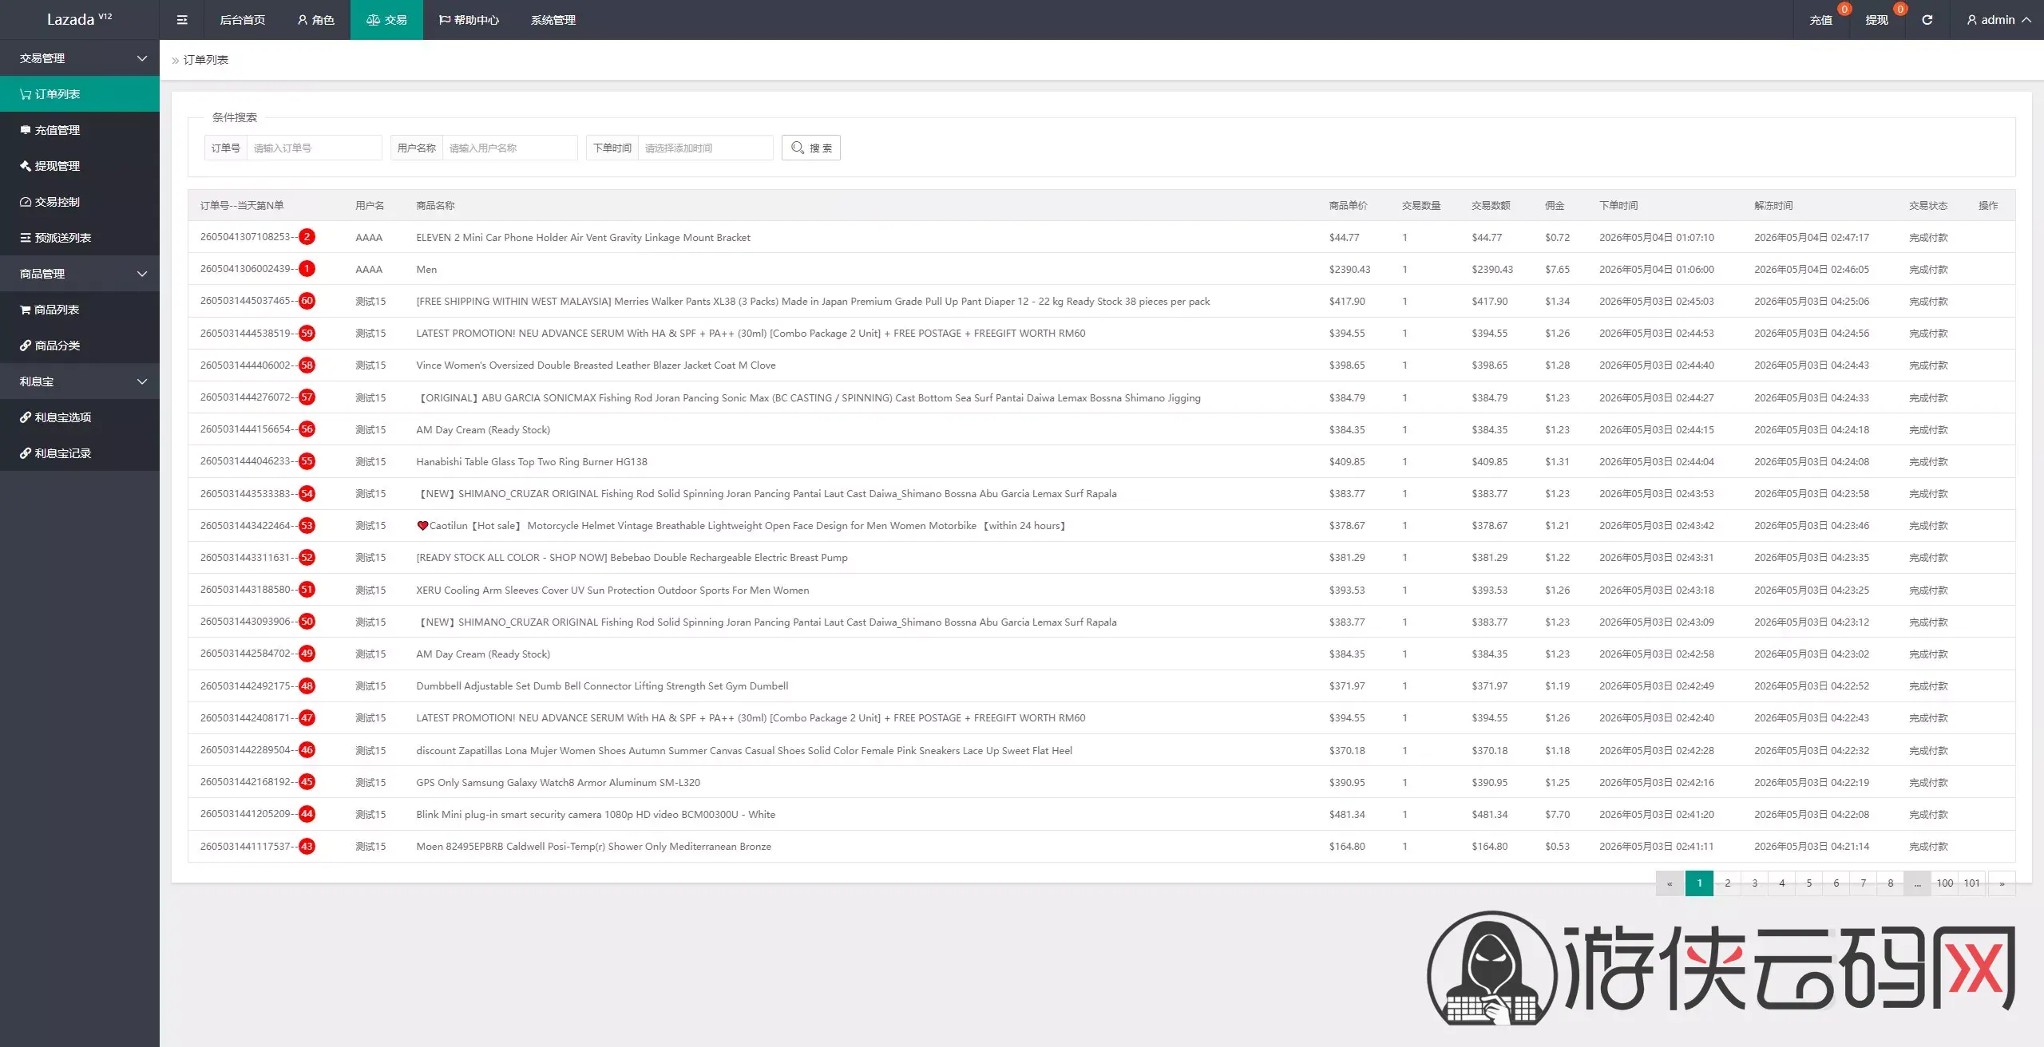
Task: Open 帮助中心 top menu
Action: 469,20
